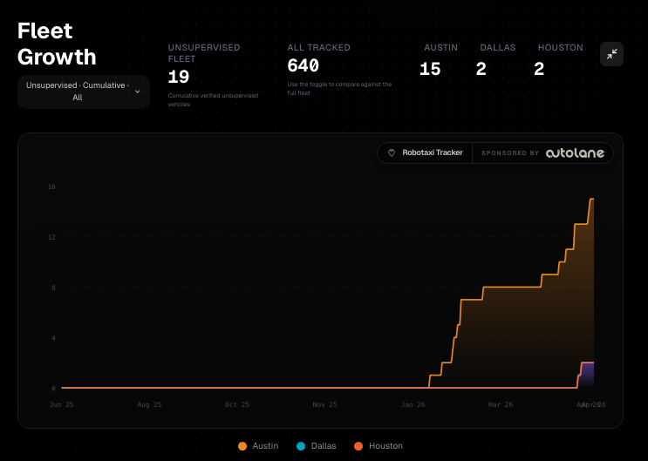Click the Jun 25 axis label
The width and height of the screenshot is (648, 461).
[x=62, y=404]
